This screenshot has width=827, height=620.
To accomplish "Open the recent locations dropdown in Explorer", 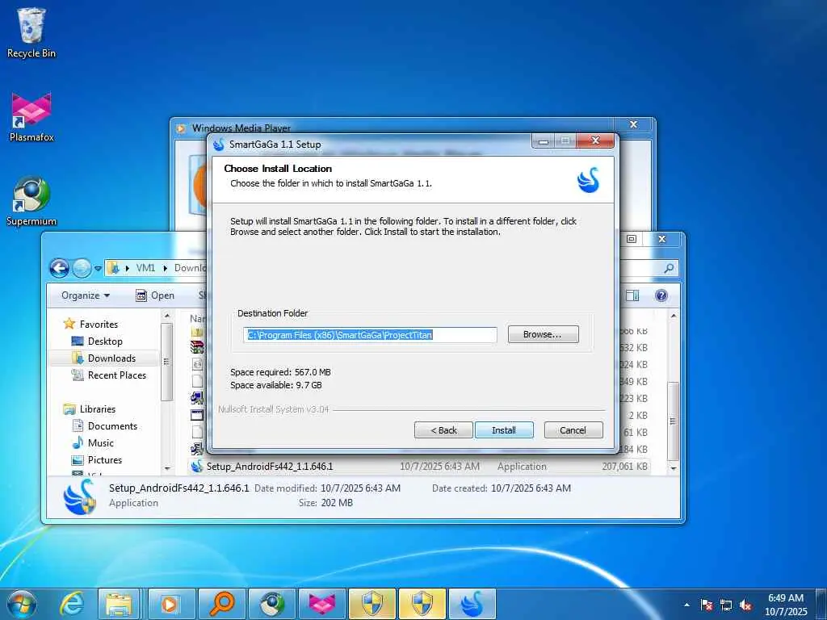I will (98, 268).
